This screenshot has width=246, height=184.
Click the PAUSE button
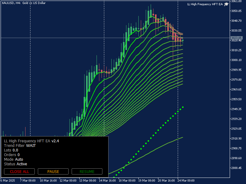[x=53, y=171]
